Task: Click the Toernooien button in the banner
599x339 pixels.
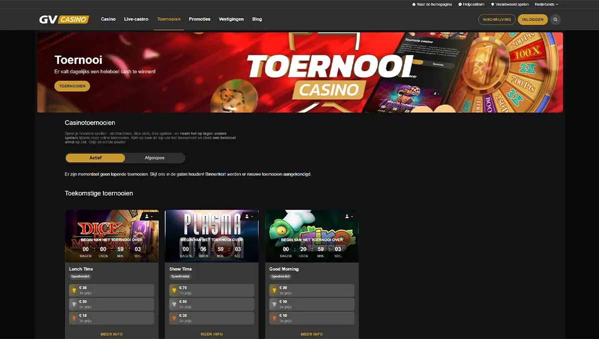Action: [x=72, y=86]
